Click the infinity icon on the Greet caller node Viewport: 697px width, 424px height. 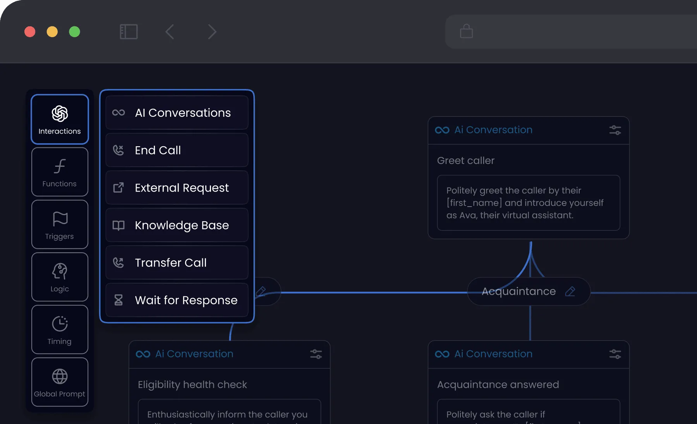[442, 130]
